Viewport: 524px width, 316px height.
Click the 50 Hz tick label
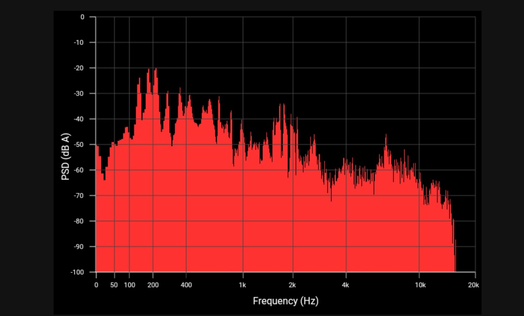(x=114, y=285)
